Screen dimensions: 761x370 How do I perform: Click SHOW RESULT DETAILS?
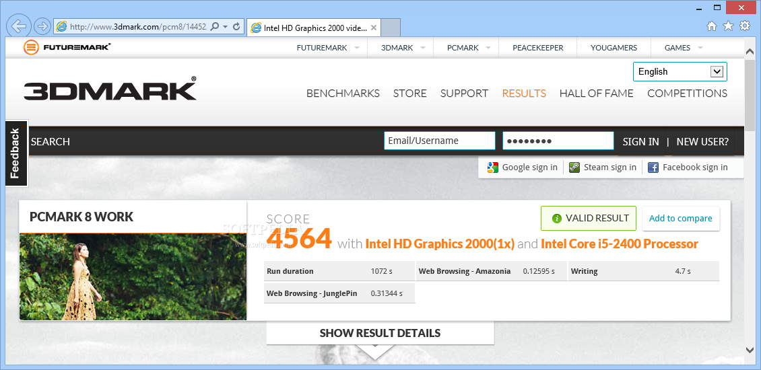point(380,333)
